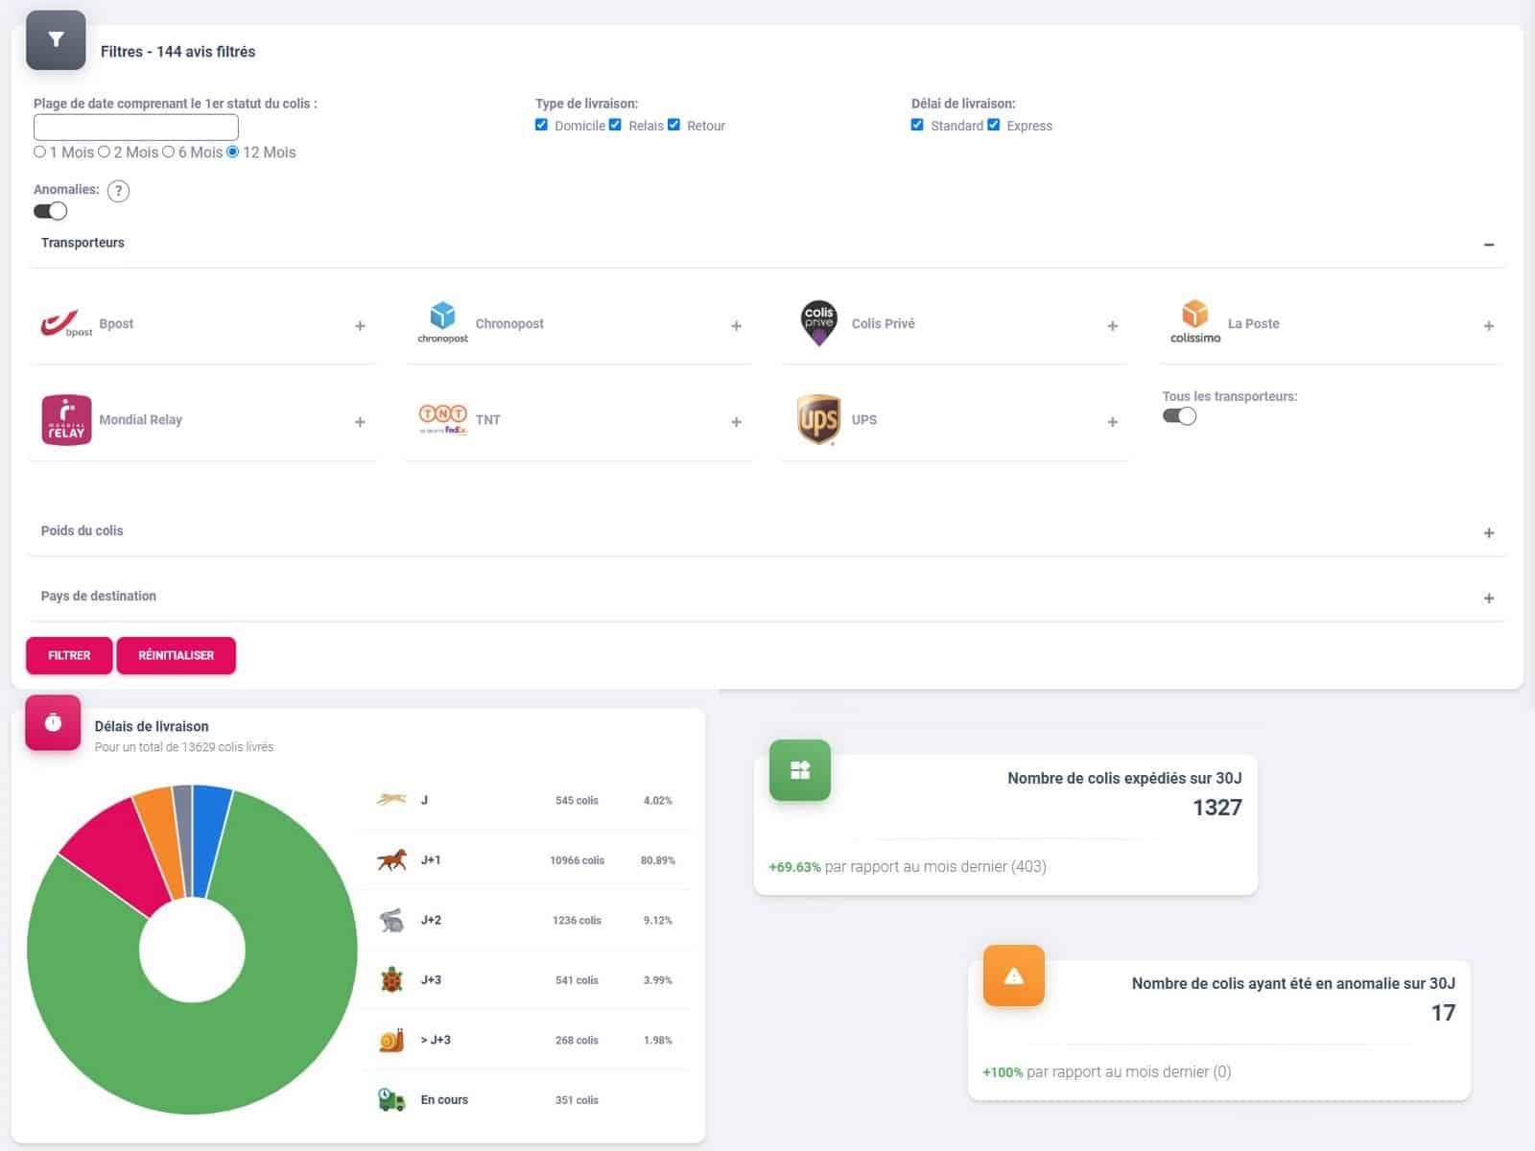Click the Anomalies help question mark icon
The width and height of the screenshot is (1535, 1151).
coord(118,191)
